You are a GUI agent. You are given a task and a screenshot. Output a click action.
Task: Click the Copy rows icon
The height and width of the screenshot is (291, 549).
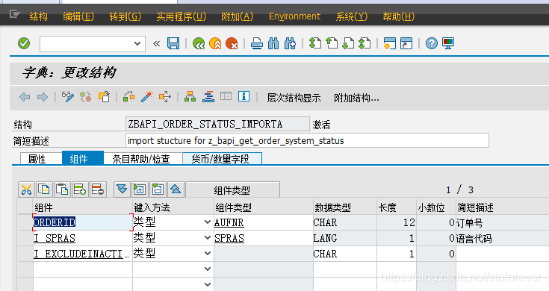pyautogui.click(x=45, y=190)
